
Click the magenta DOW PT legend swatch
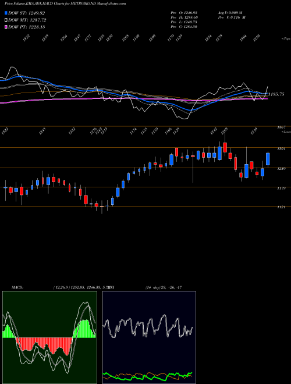(x=6, y=27)
